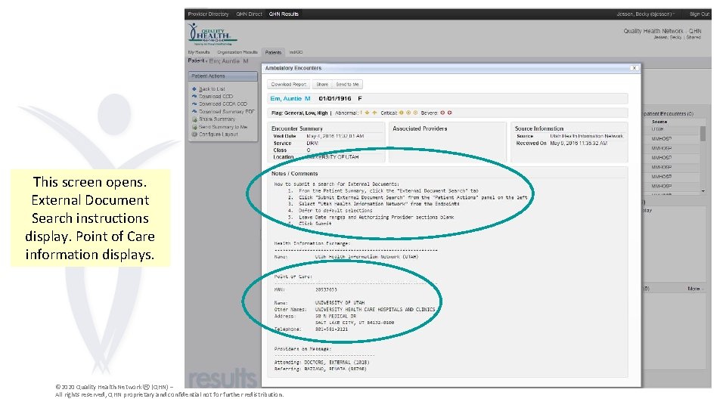Click the Telephone 801-581-2121 line
Screen dimensions: 726x408
pyautogui.click(x=311, y=329)
